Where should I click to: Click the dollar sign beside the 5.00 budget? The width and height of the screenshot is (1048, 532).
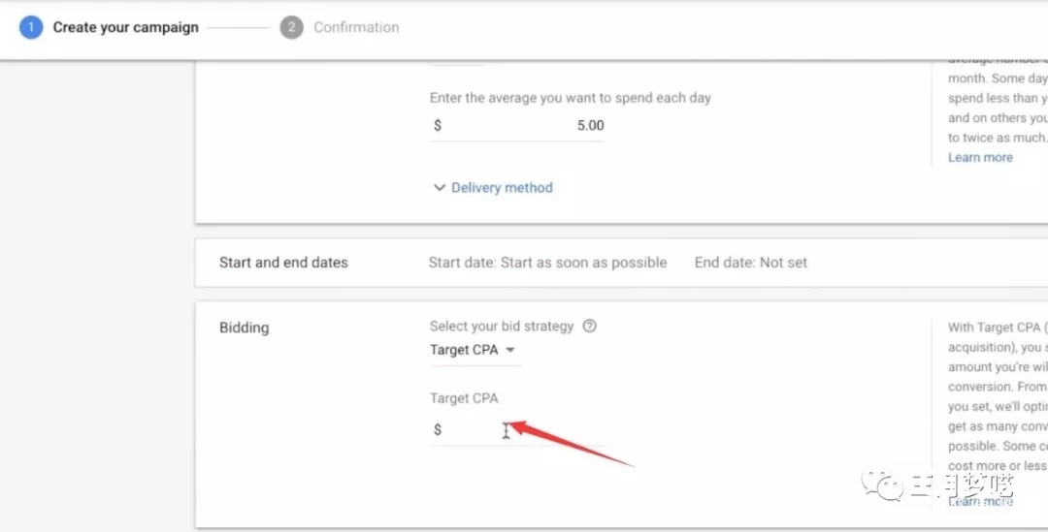(x=438, y=125)
